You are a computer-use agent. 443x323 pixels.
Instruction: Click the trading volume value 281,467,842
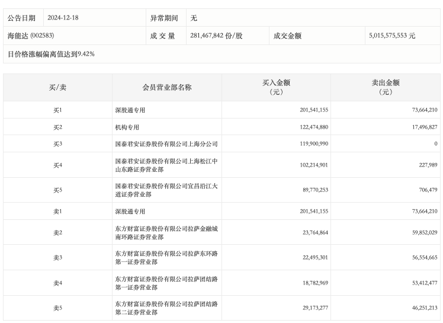[216, 36]
